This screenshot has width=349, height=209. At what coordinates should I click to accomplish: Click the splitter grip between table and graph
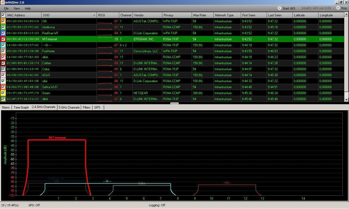[174, 103]
